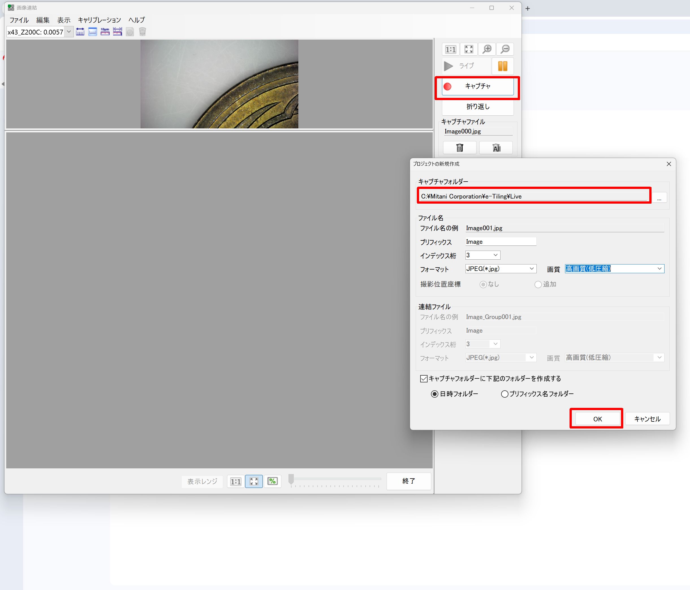
Task: Open the 画質 高画質(低圧縮) dropdown for capture files
Action: 659,269
